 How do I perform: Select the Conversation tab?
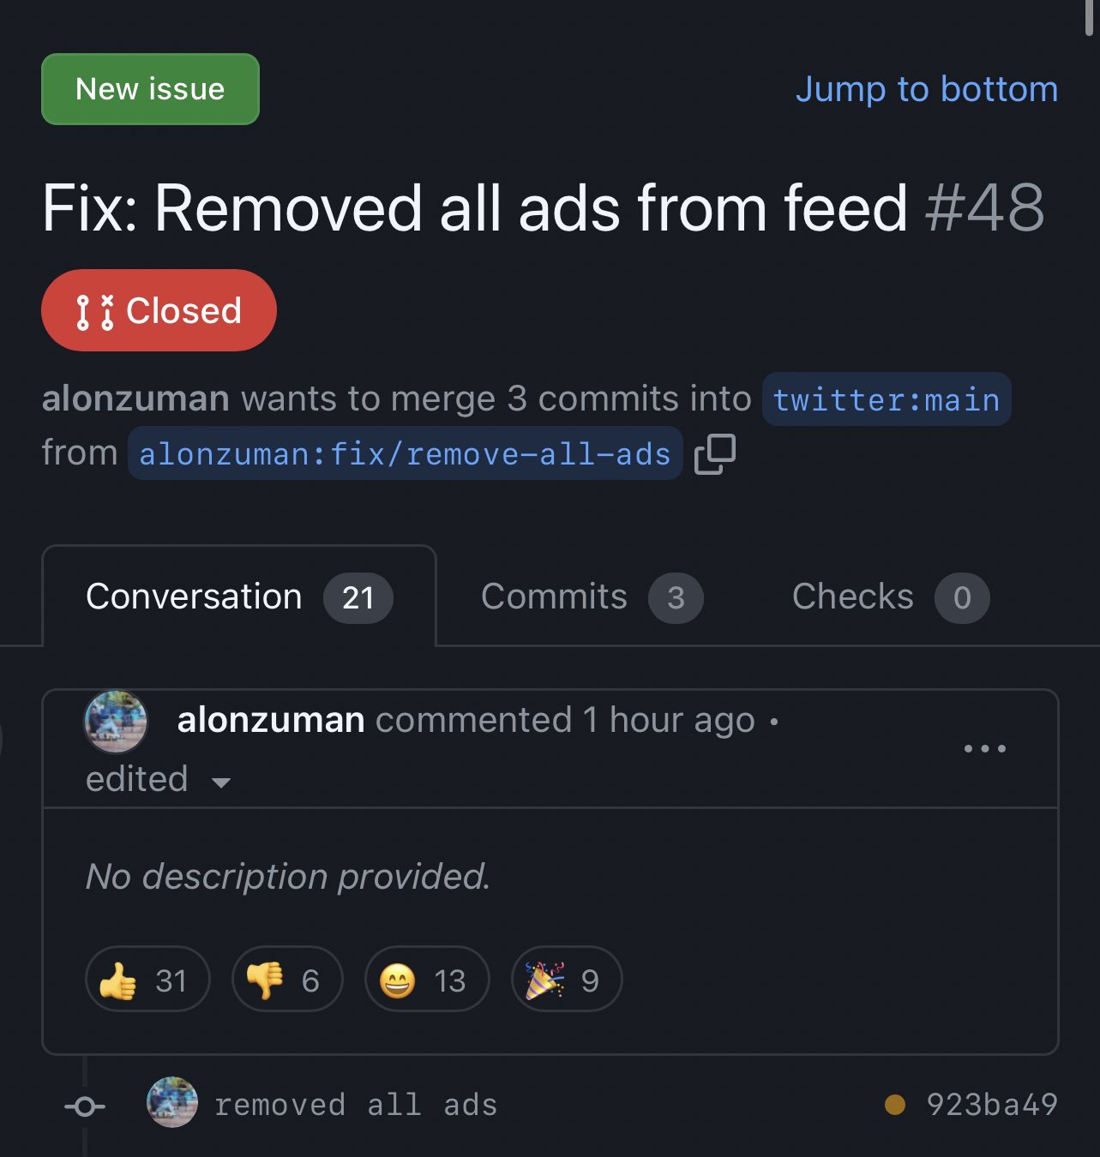point(239,596)
